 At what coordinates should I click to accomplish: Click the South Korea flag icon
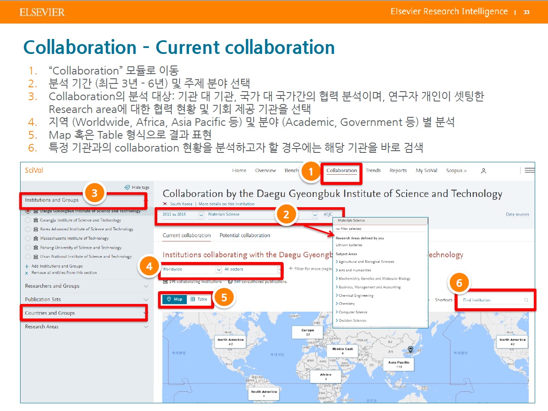(x=165, y=204)
